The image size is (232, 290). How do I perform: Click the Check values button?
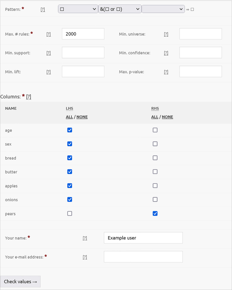coord(20,282)
